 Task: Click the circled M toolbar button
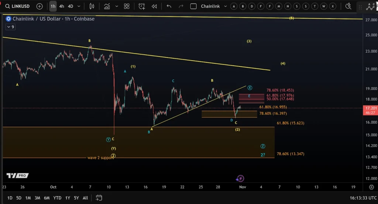click(279, 6)
